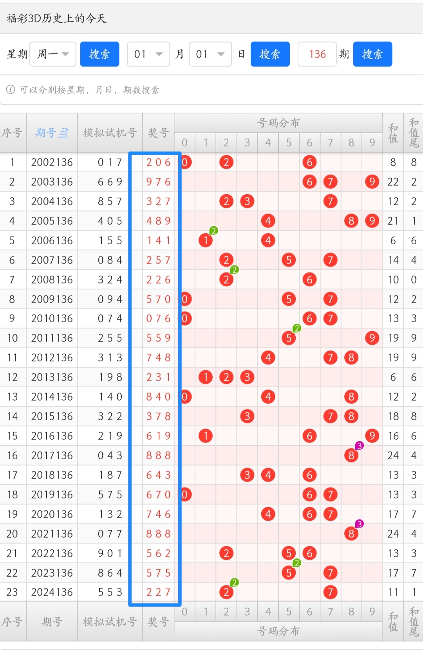The image size is (423, 650).
Task: Click the info icon beside search hint
Action: tap(11, 90)
